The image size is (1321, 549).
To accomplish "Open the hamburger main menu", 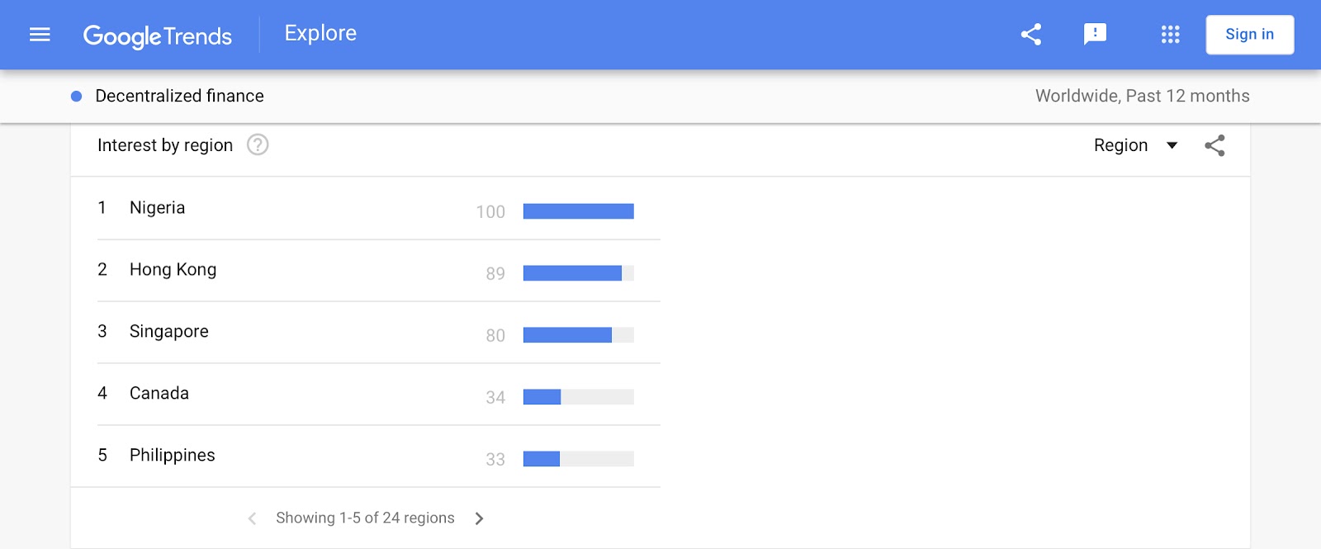I will point(40,35).
